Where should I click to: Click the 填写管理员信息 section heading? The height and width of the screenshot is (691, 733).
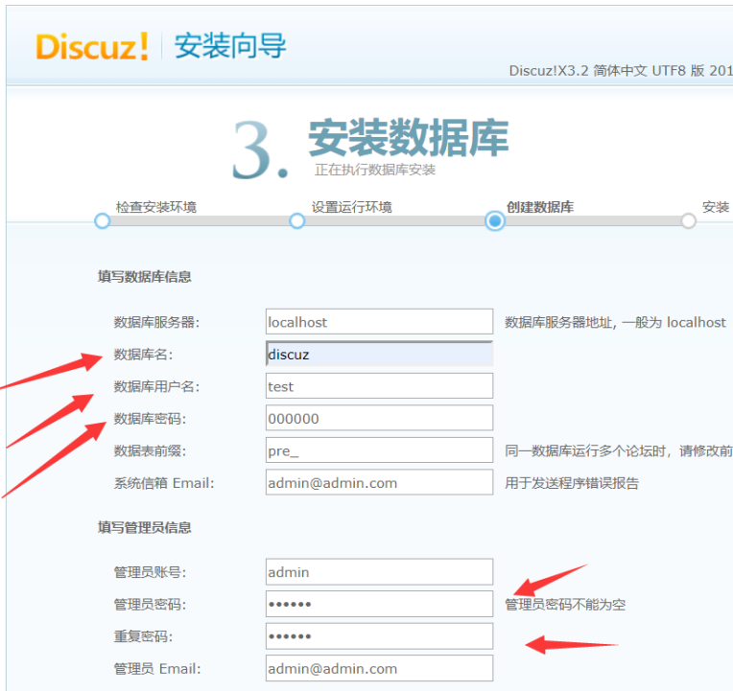tap(145, 527)
